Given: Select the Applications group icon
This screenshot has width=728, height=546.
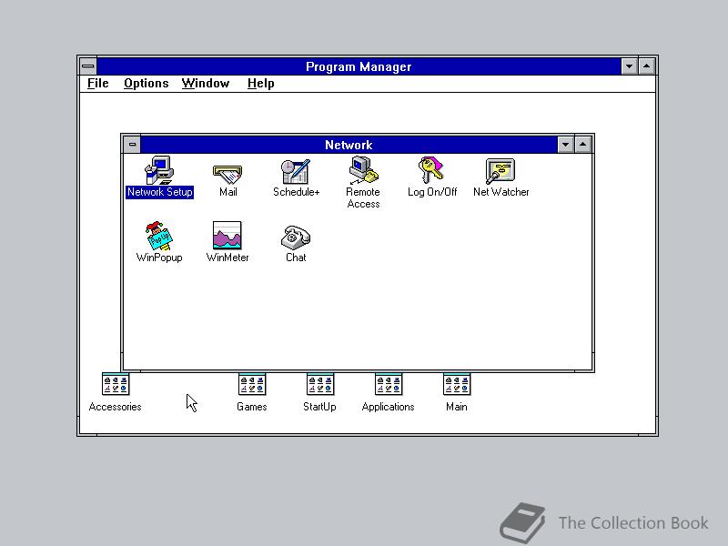Looking at the screenshot, I should tap(389, 384).
